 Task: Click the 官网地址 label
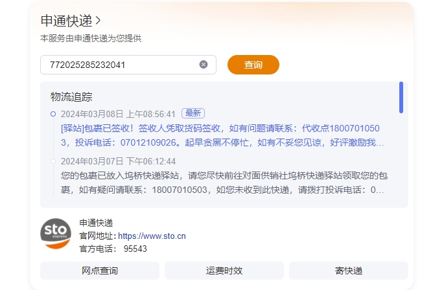click(98, 236)
